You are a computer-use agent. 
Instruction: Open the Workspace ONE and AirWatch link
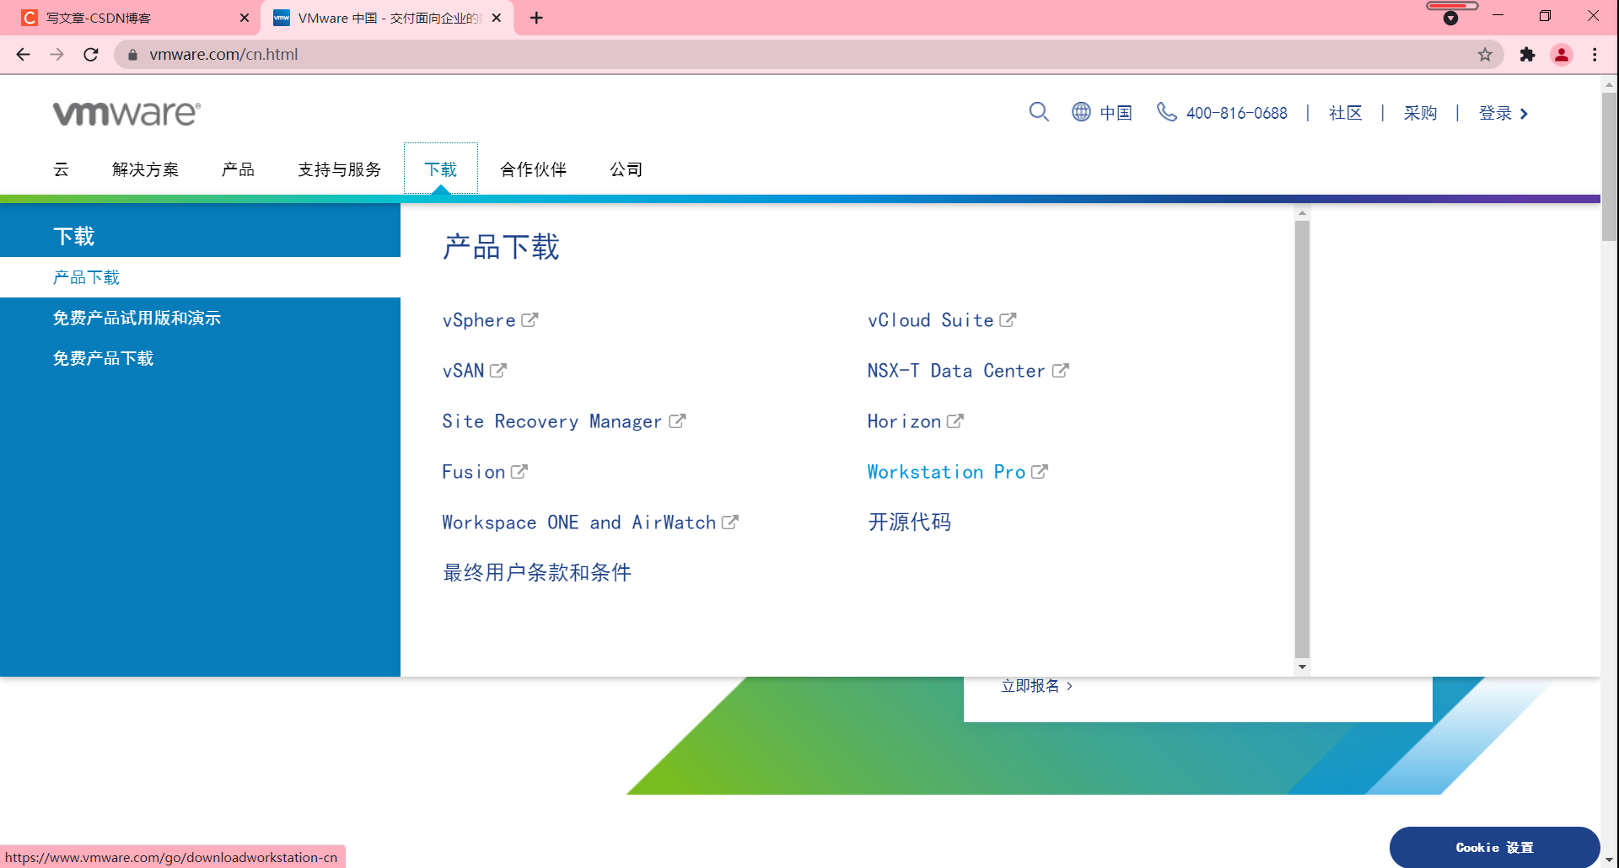point(579,522)
